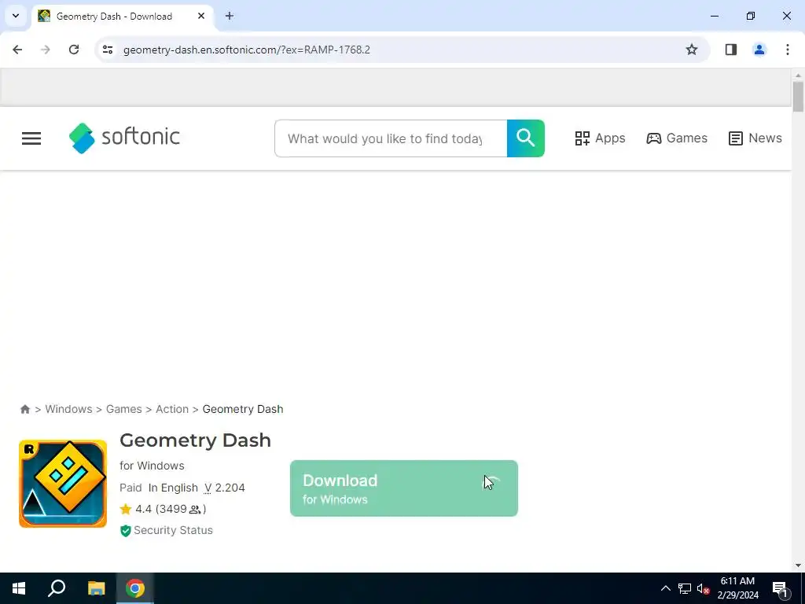The height and width of the screenshot is (604, 805).
Task: Click the scrollbar down arrow
Action: pyautogui.click(x=798, y=565)
